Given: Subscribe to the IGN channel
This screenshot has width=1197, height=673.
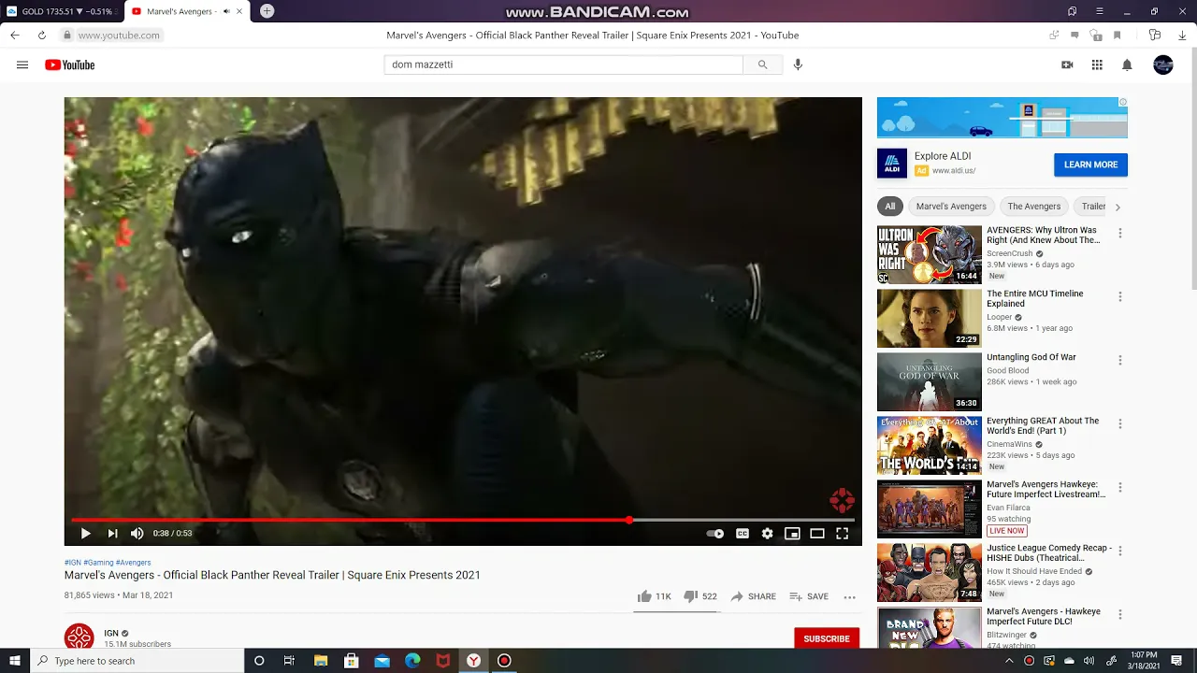Looking at the screenshot, I should (827, 638).
